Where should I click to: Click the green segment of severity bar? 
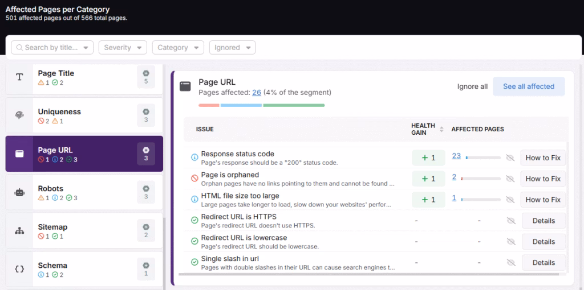[x=294, y=105]
